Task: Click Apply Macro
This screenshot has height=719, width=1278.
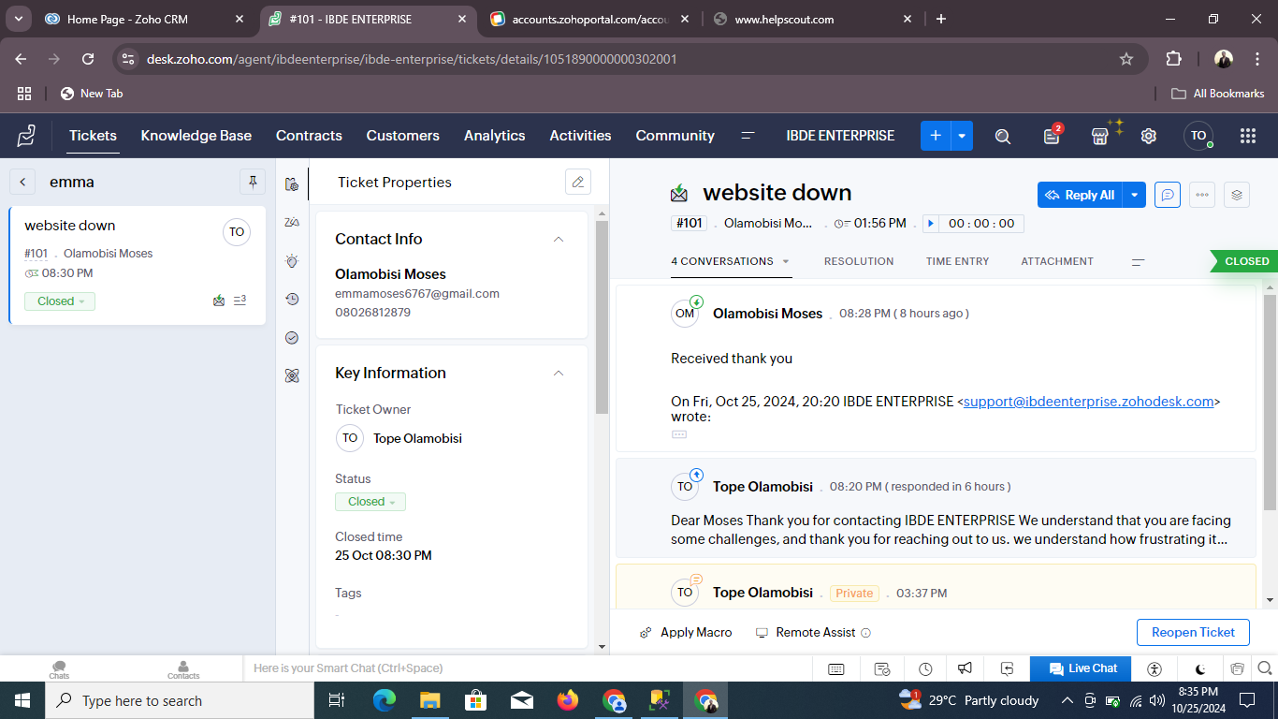Action: (x=686, y=632)
